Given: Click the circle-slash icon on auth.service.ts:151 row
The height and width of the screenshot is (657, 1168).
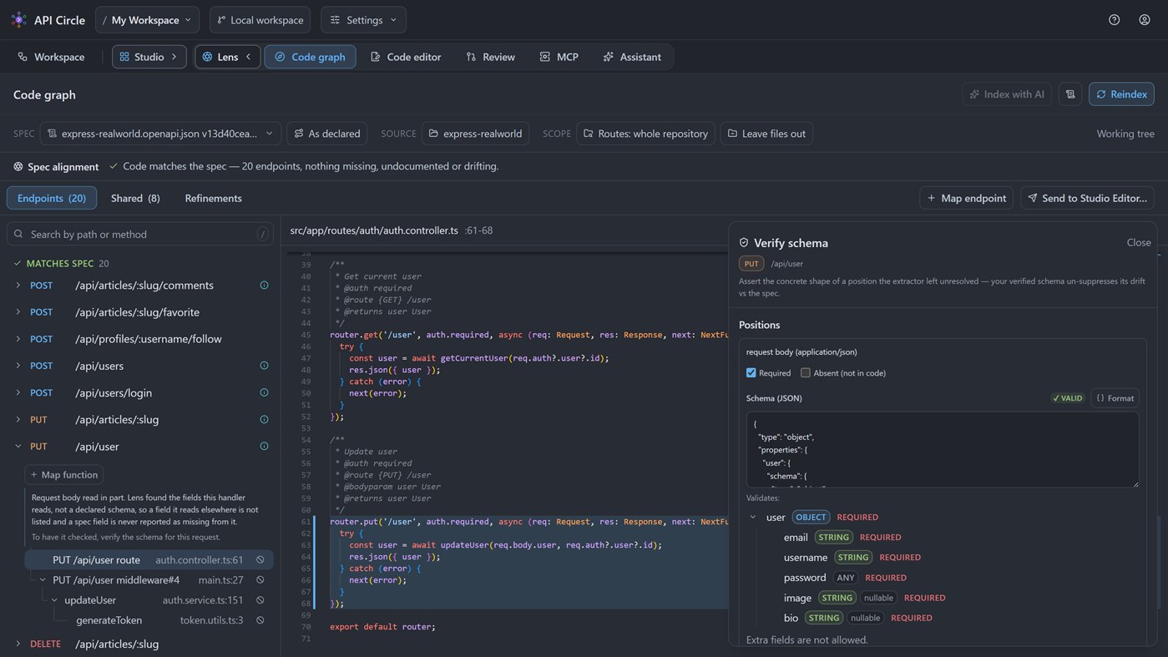Looking at the screenshot, I should pyautogui.click(x=260, y=600).
